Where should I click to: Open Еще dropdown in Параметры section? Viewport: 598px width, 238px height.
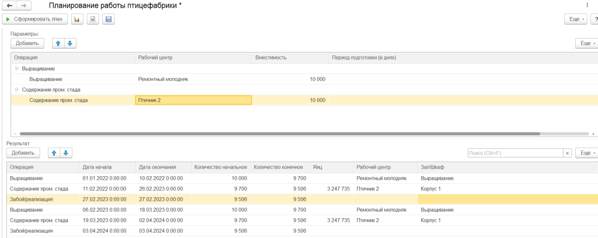click(x=587, y=43)
